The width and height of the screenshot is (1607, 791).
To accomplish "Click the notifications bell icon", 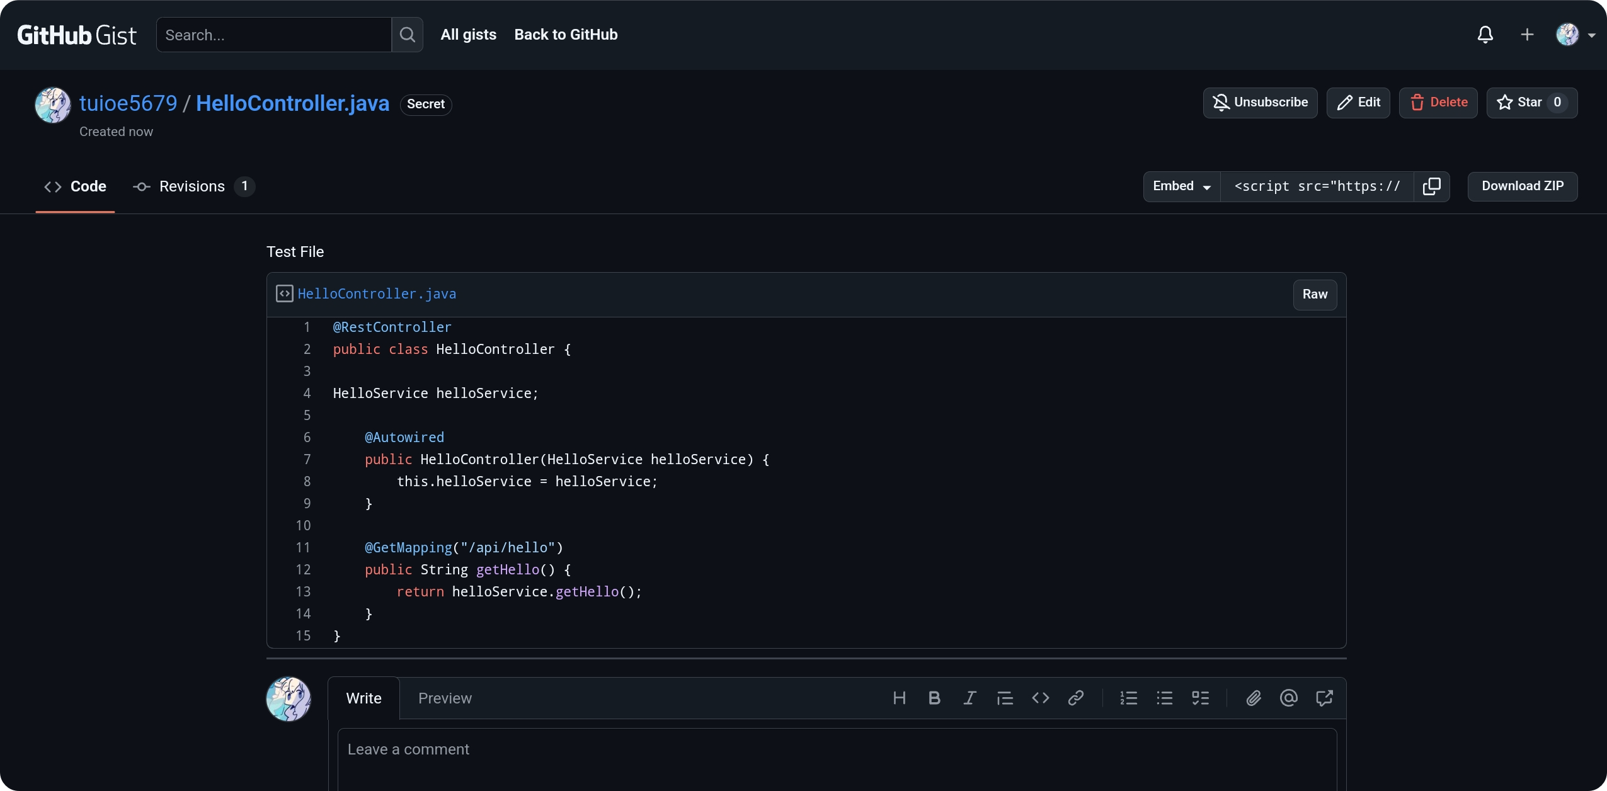I will [x=1485, y=35].
